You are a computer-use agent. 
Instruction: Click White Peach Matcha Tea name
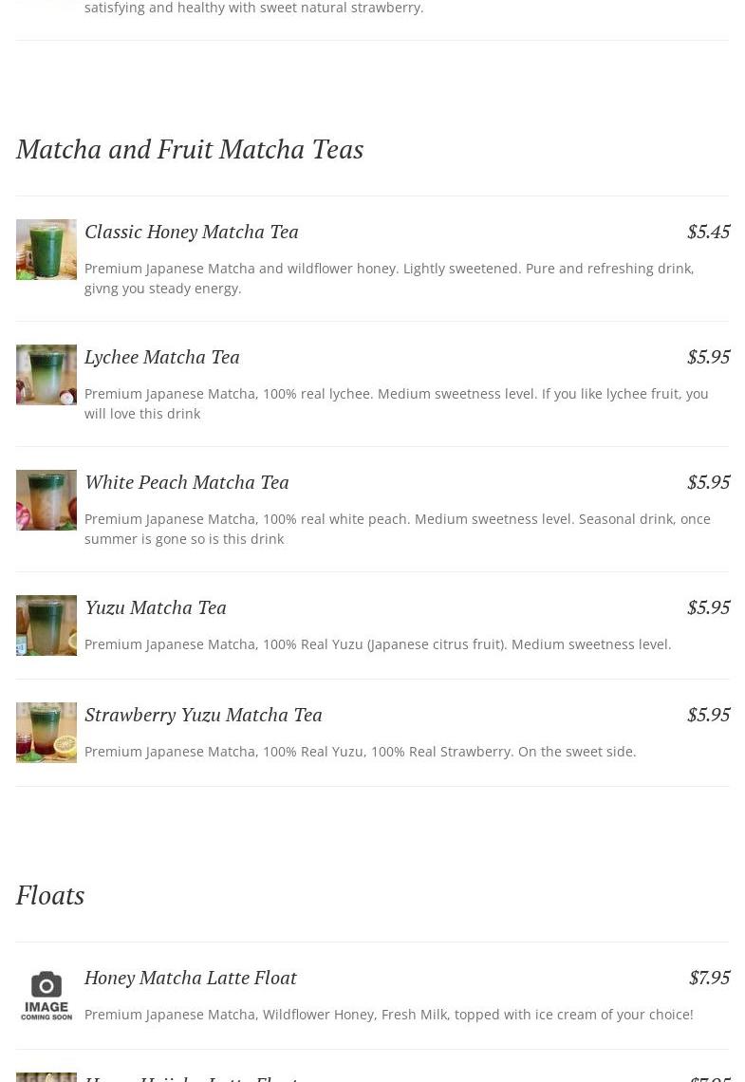[x=187, y=482]
